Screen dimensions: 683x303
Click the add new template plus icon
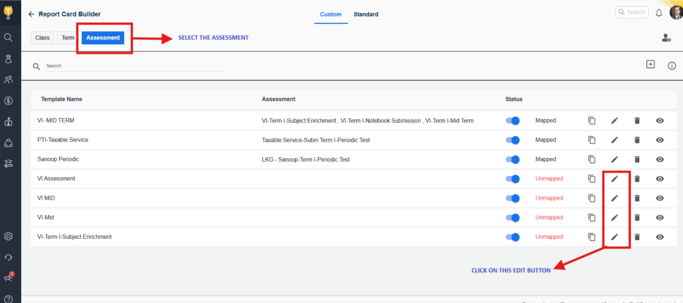point(650,65)
